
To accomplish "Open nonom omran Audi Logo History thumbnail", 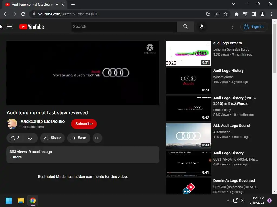I will click(188, 81).
